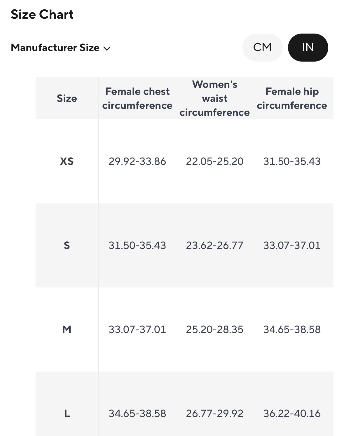Click M waist value 25.20-28.35

[x=214, y=329]
